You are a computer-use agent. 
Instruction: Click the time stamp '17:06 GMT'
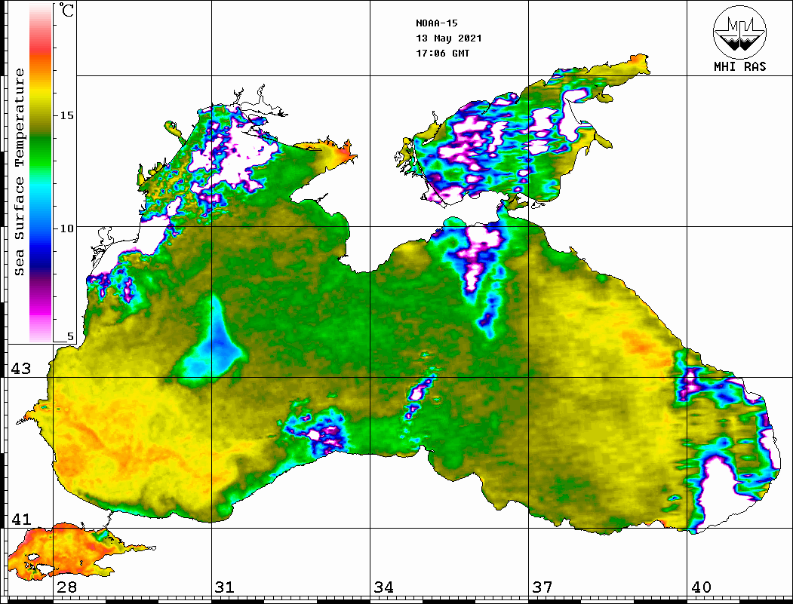tap(442, 53)
